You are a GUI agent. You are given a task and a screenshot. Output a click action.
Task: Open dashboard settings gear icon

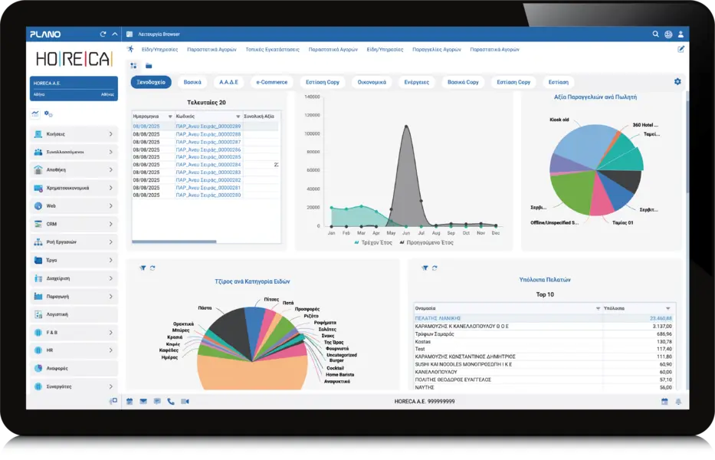click(677, 82)
